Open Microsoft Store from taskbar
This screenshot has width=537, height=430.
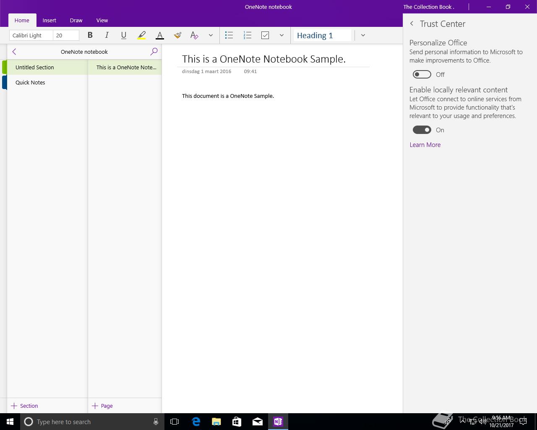[237, 422]
